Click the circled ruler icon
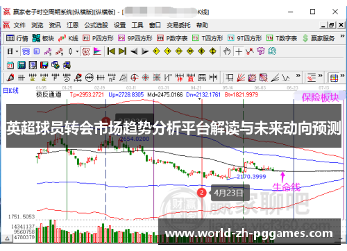347x251 pixels. pyautogui.click(x=90, y=78)
